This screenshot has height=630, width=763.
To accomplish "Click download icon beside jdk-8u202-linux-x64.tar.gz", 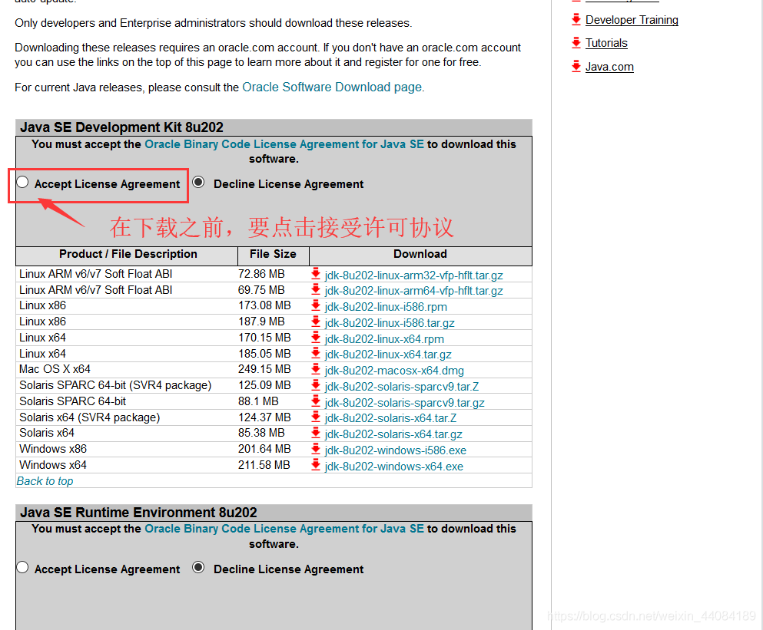I will coord(316,354).
